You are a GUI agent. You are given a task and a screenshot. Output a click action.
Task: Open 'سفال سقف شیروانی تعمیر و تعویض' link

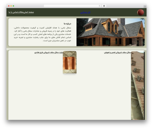(x=118, y=52)
